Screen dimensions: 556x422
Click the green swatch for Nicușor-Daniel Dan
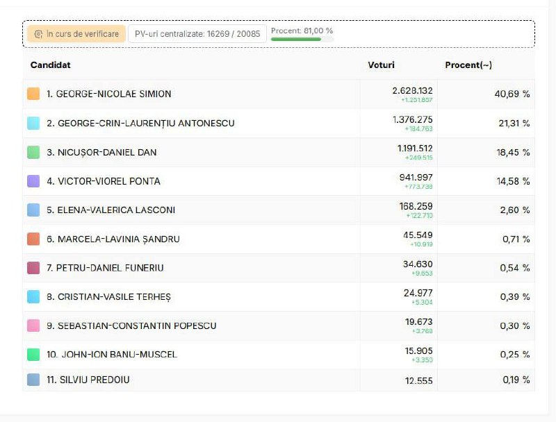[x=33, y=152]
